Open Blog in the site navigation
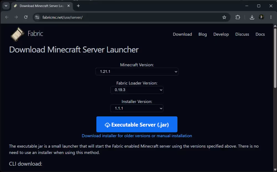The image size is (277, 172). [x=203, y=34]
